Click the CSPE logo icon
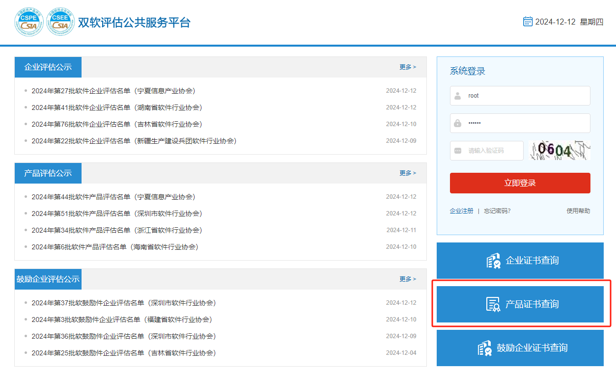This screenshot has height=374, width=616. pos(29,22)
